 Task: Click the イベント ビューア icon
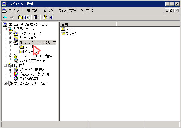(x=16, y=33)
